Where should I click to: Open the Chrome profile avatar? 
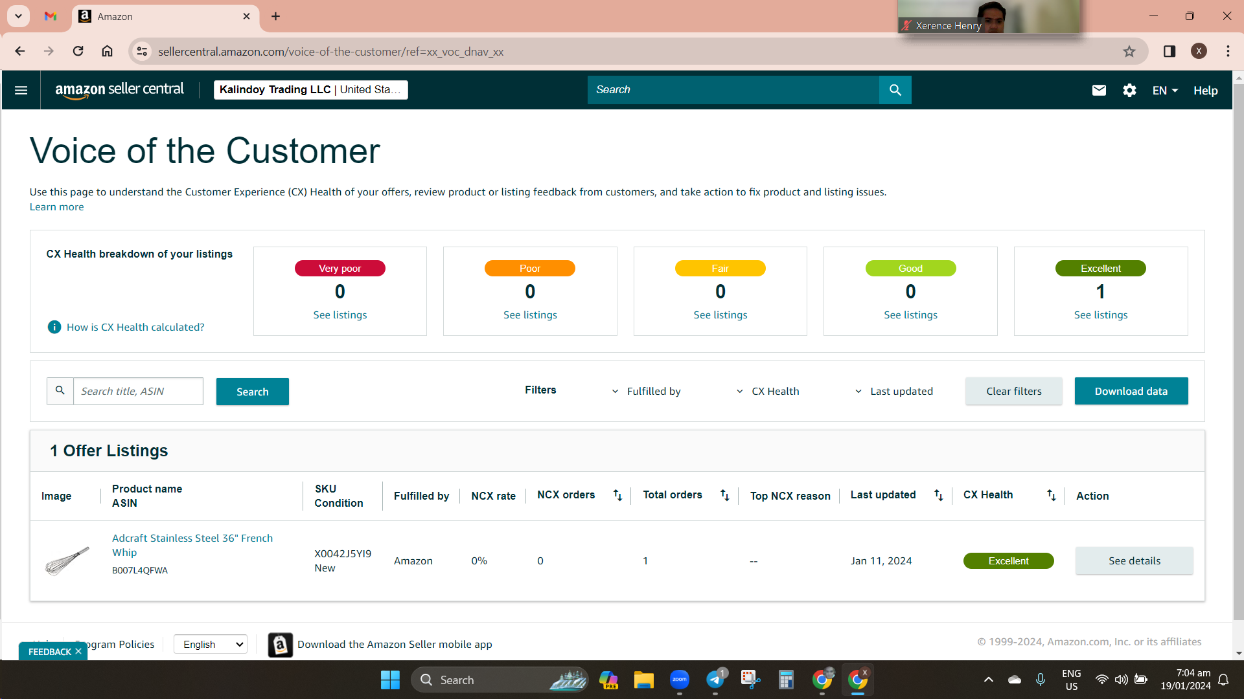pyautogui.click(x=1199, y=51)
